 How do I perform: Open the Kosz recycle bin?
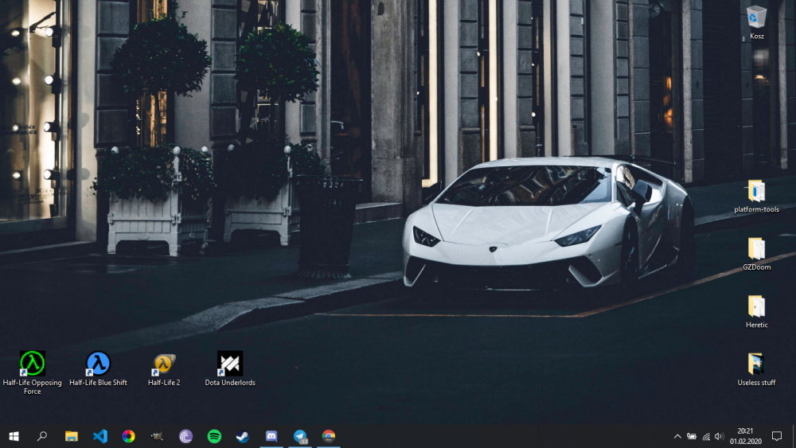pos(756,18)
